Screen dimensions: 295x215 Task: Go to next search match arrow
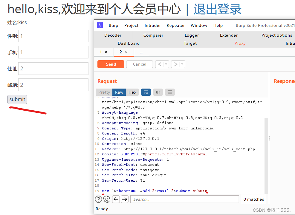click(125, 199)
